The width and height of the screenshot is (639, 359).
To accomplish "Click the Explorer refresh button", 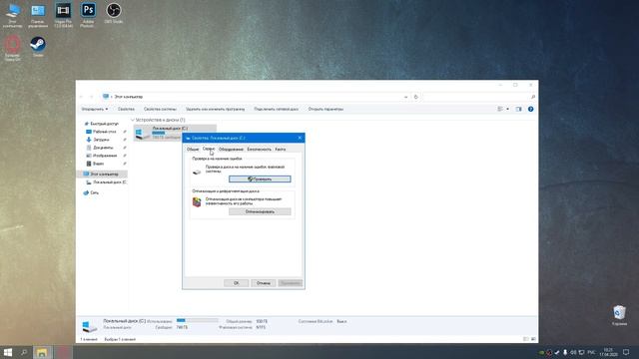I will 415,97.
